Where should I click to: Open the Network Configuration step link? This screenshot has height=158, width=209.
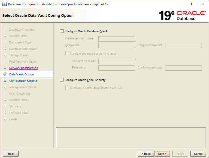(x=24, y=68)
